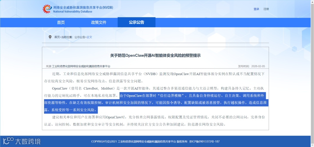
Task: Click the publish date 2026-02-05
Action: pyautogui.click(x=258, y=66)
